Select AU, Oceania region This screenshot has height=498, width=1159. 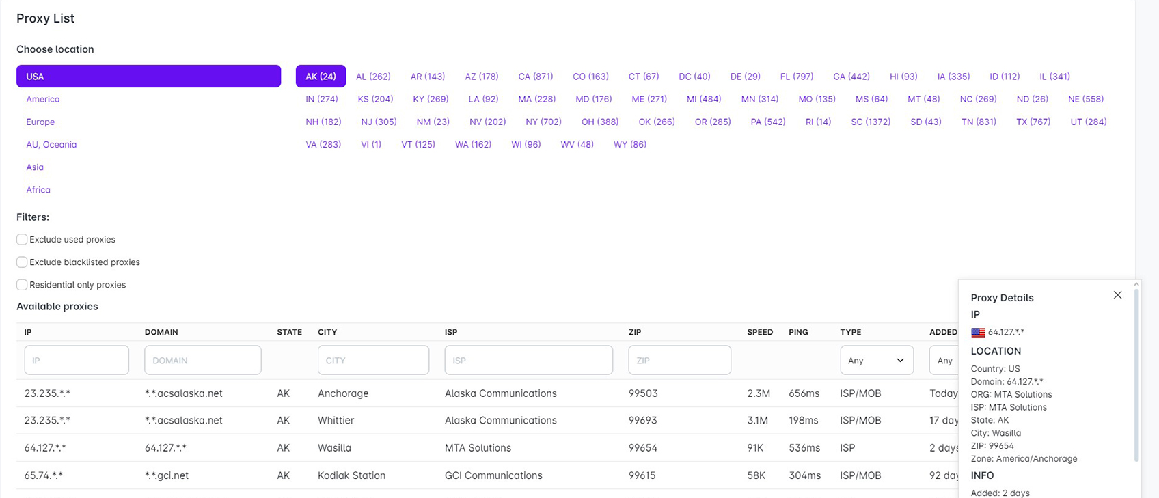tap(51, 144)
